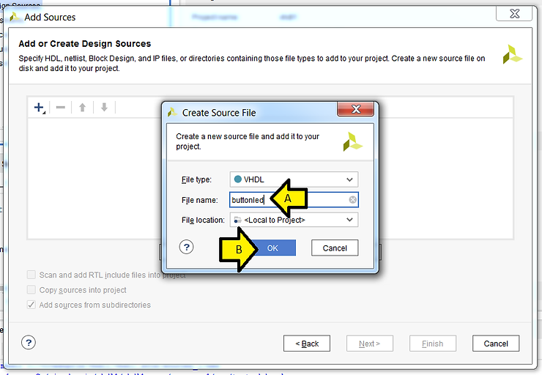The height and width of the screenshot is (375, 542).
Task: Cancel the Create Source File dialog
Action: coord(335,248)
